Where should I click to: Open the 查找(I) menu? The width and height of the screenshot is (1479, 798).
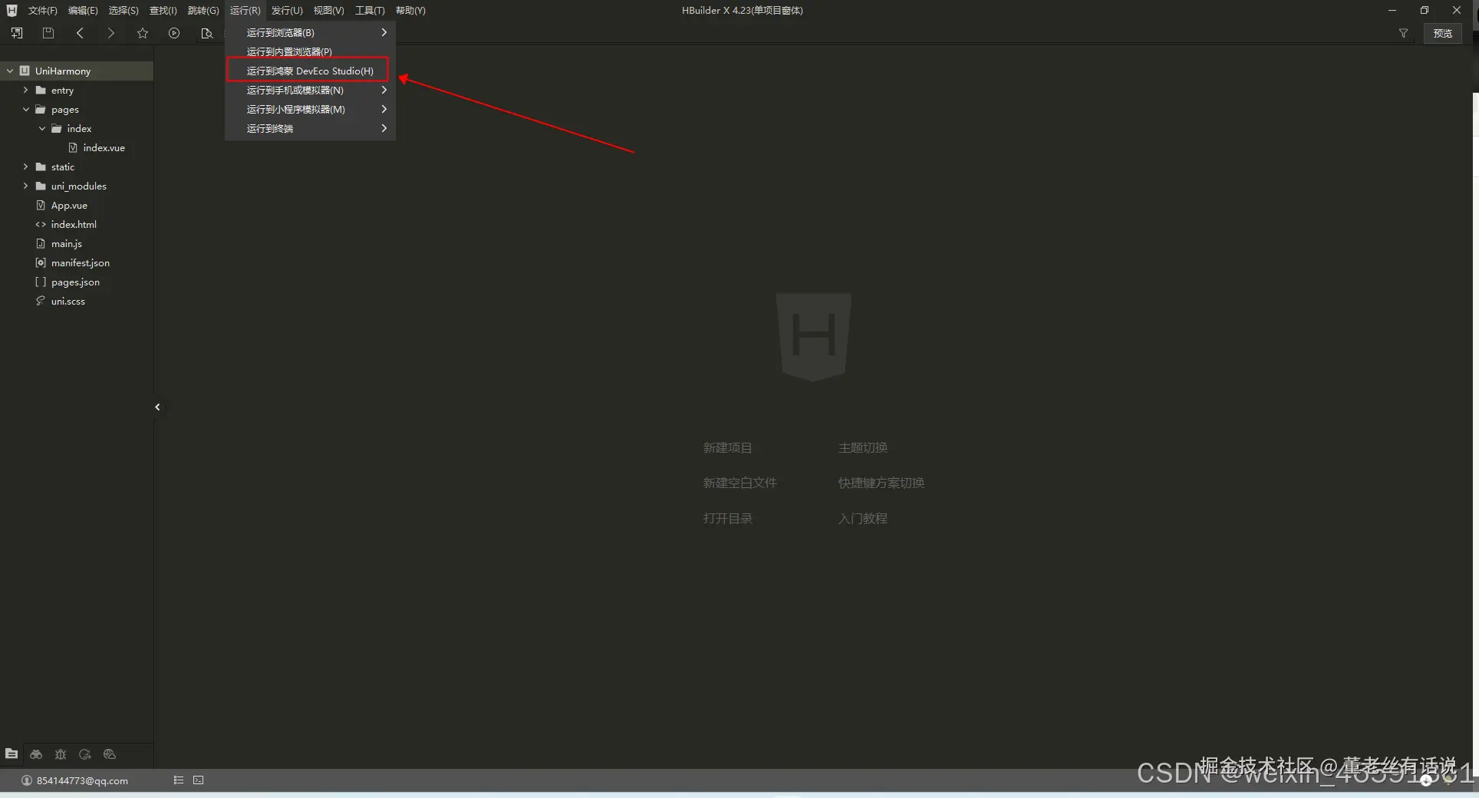click(x=163, y=10)
